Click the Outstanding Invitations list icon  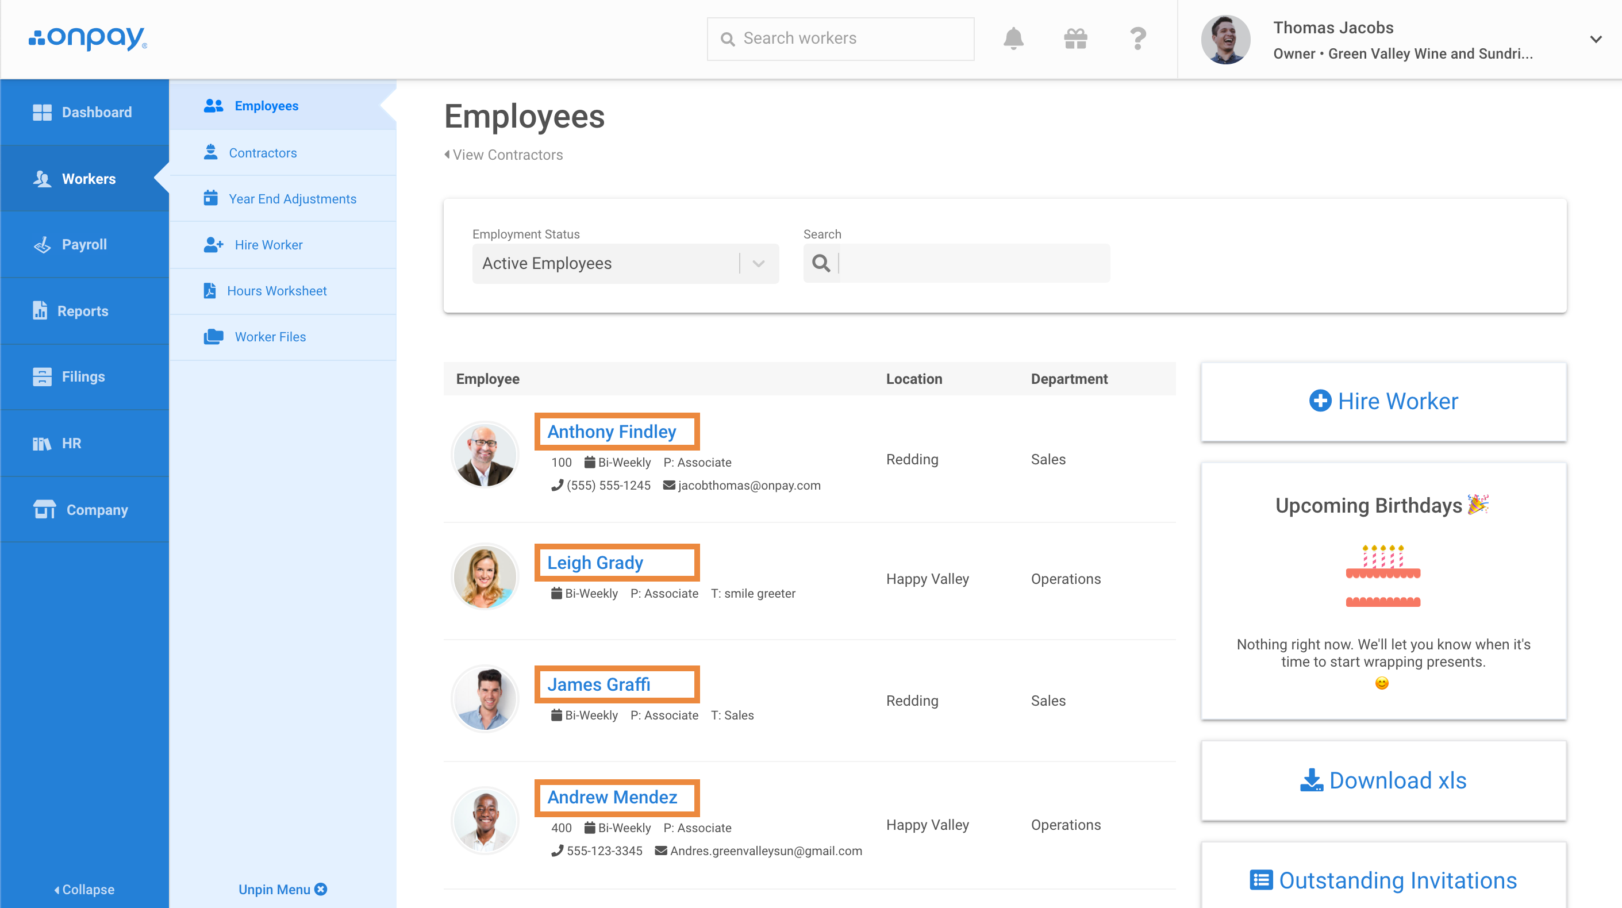(x=1260, y=880)
